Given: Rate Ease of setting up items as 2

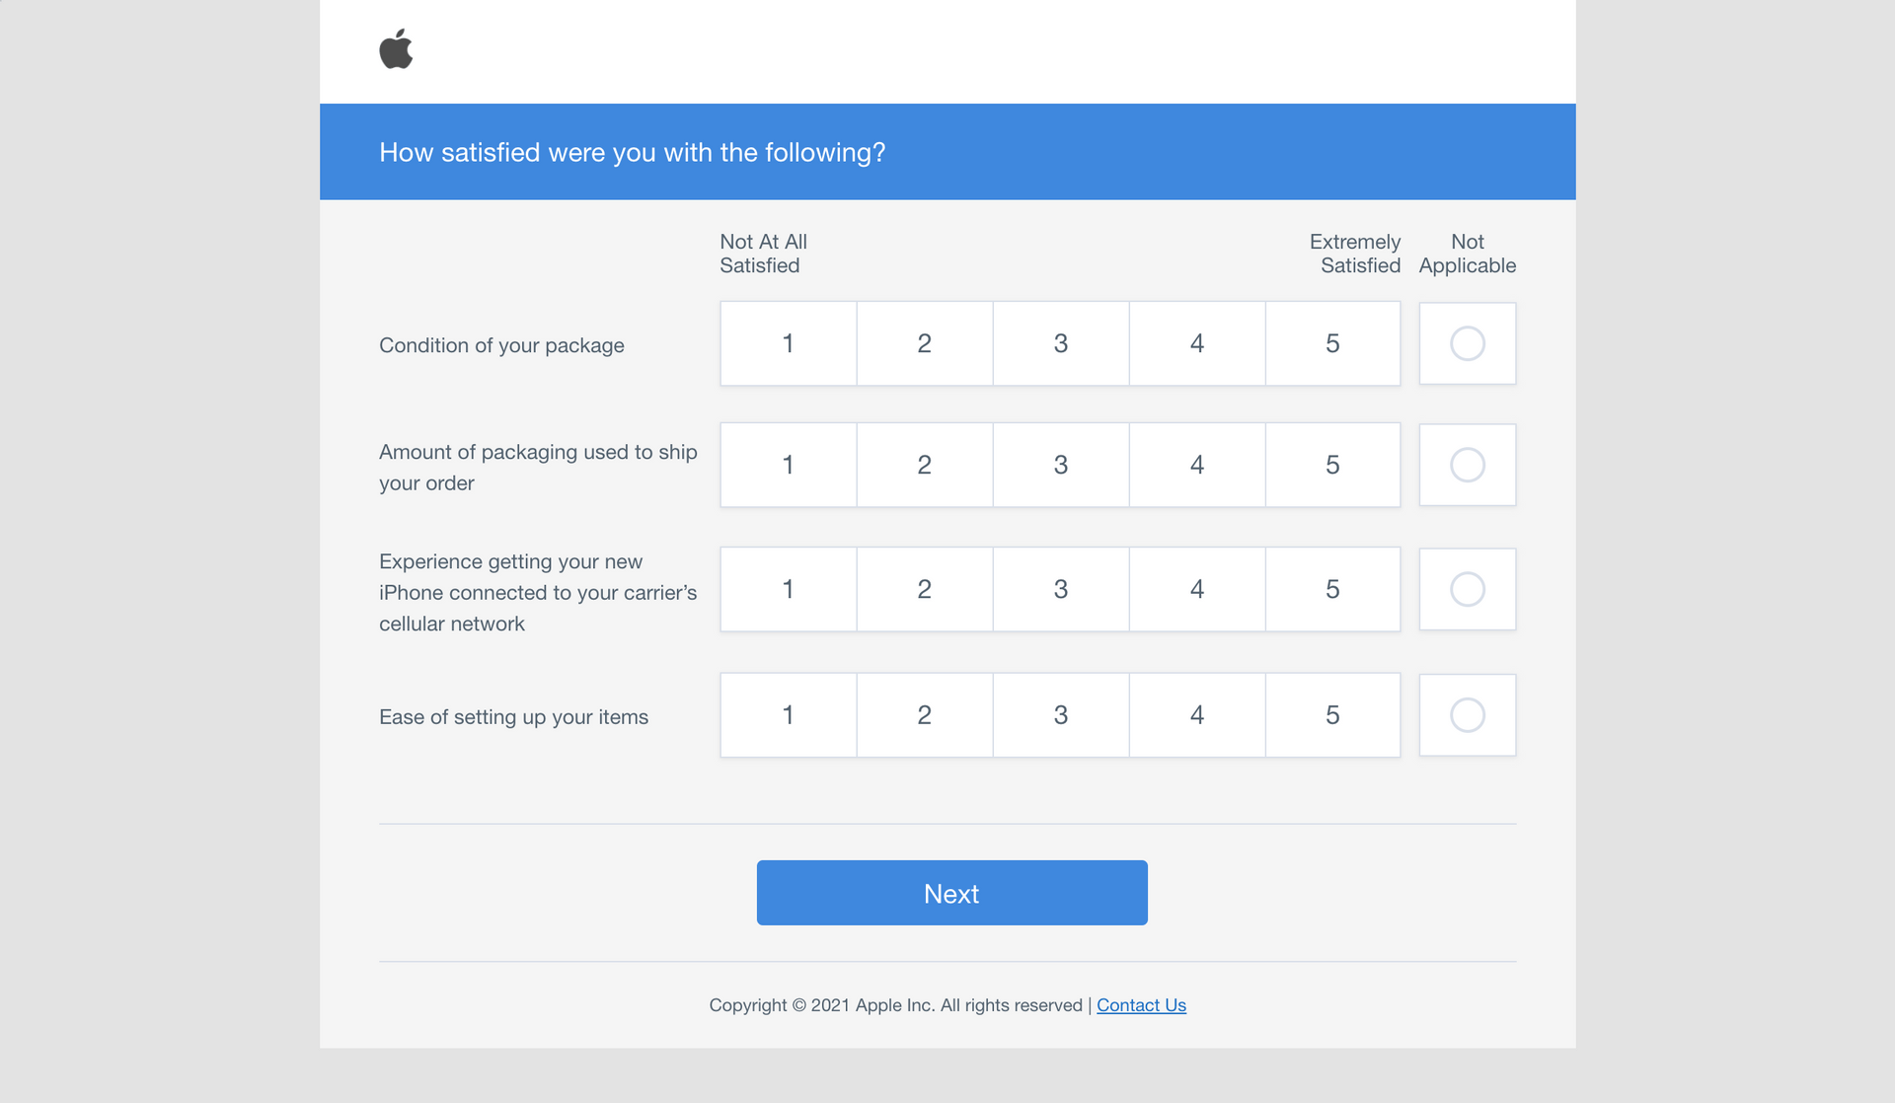Looking at the screenshot, I should [x=924, y=715].
